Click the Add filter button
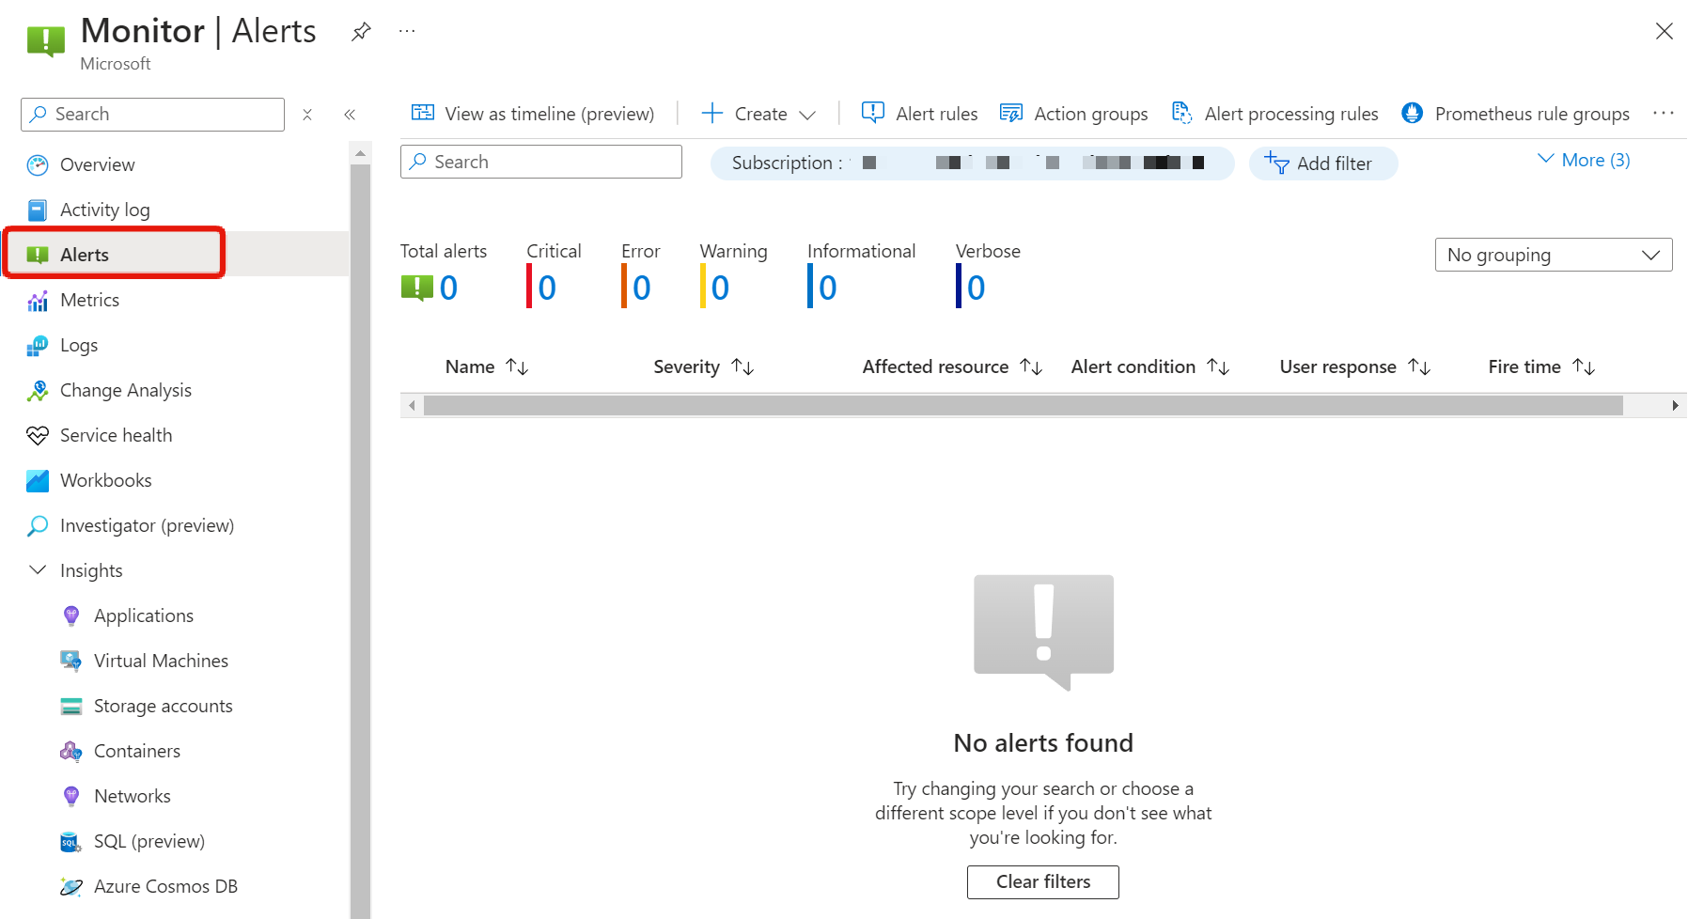The image size is (1688, 919). pos(1322,164)
